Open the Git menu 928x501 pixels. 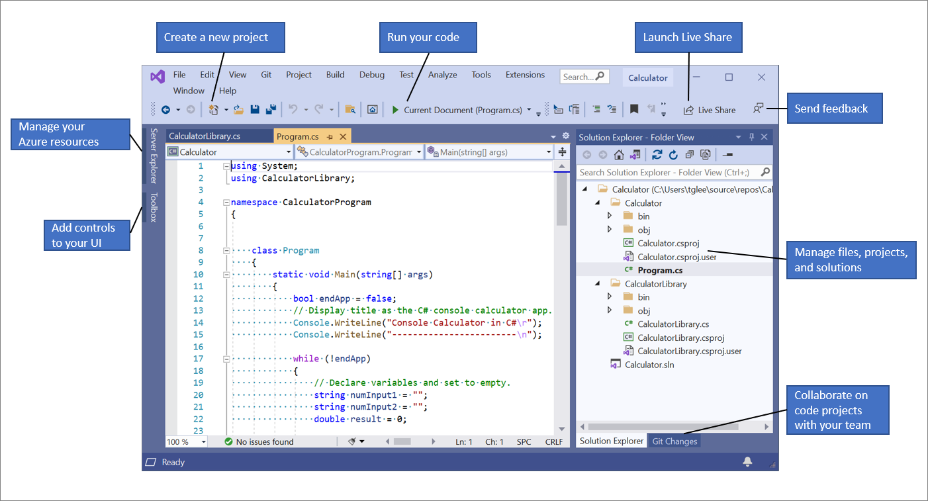coord(265,75)
